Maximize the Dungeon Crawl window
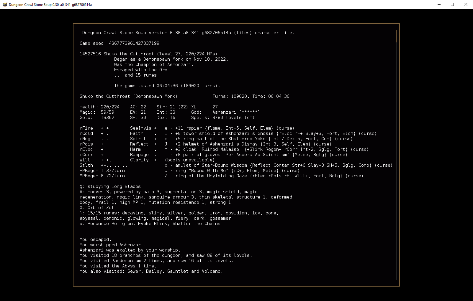473x301 pixels. (x=452, y=4)
